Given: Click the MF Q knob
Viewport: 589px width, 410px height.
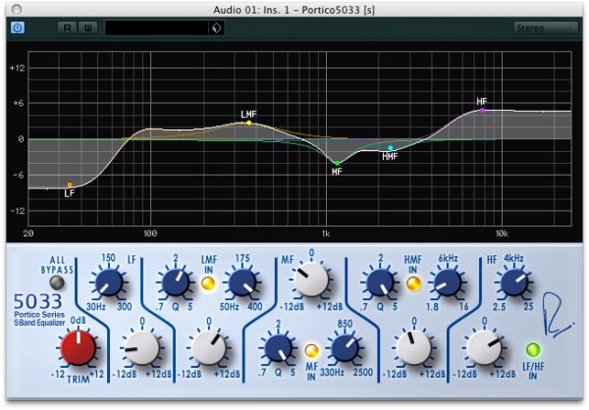Looking at the screenshot, I should click(279, 349).
